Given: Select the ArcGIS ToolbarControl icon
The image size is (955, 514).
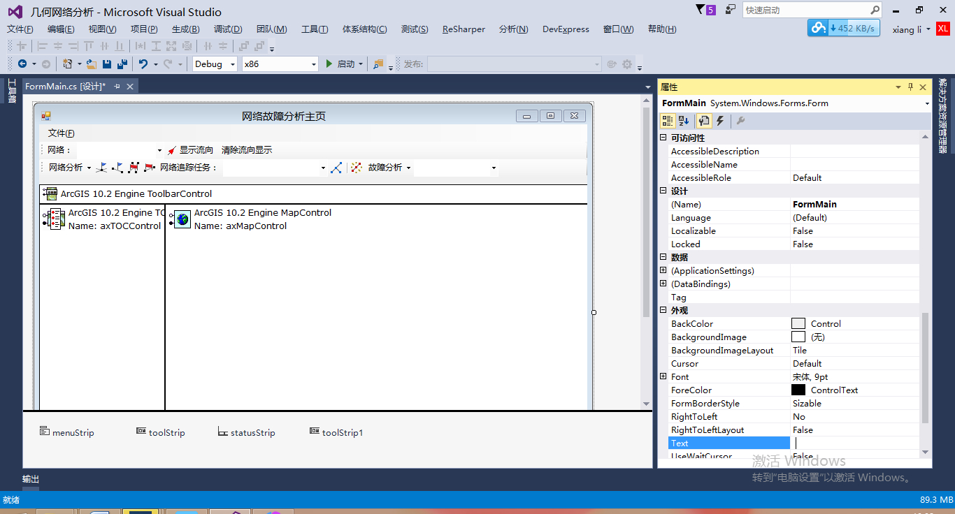Looking at the screenshot, I should click(50, 193).
